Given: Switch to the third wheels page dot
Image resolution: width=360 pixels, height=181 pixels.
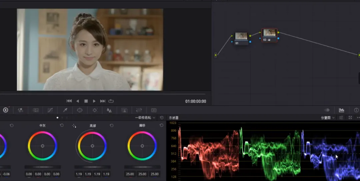Looking at the screenshot, I should (x=67, y=117).
